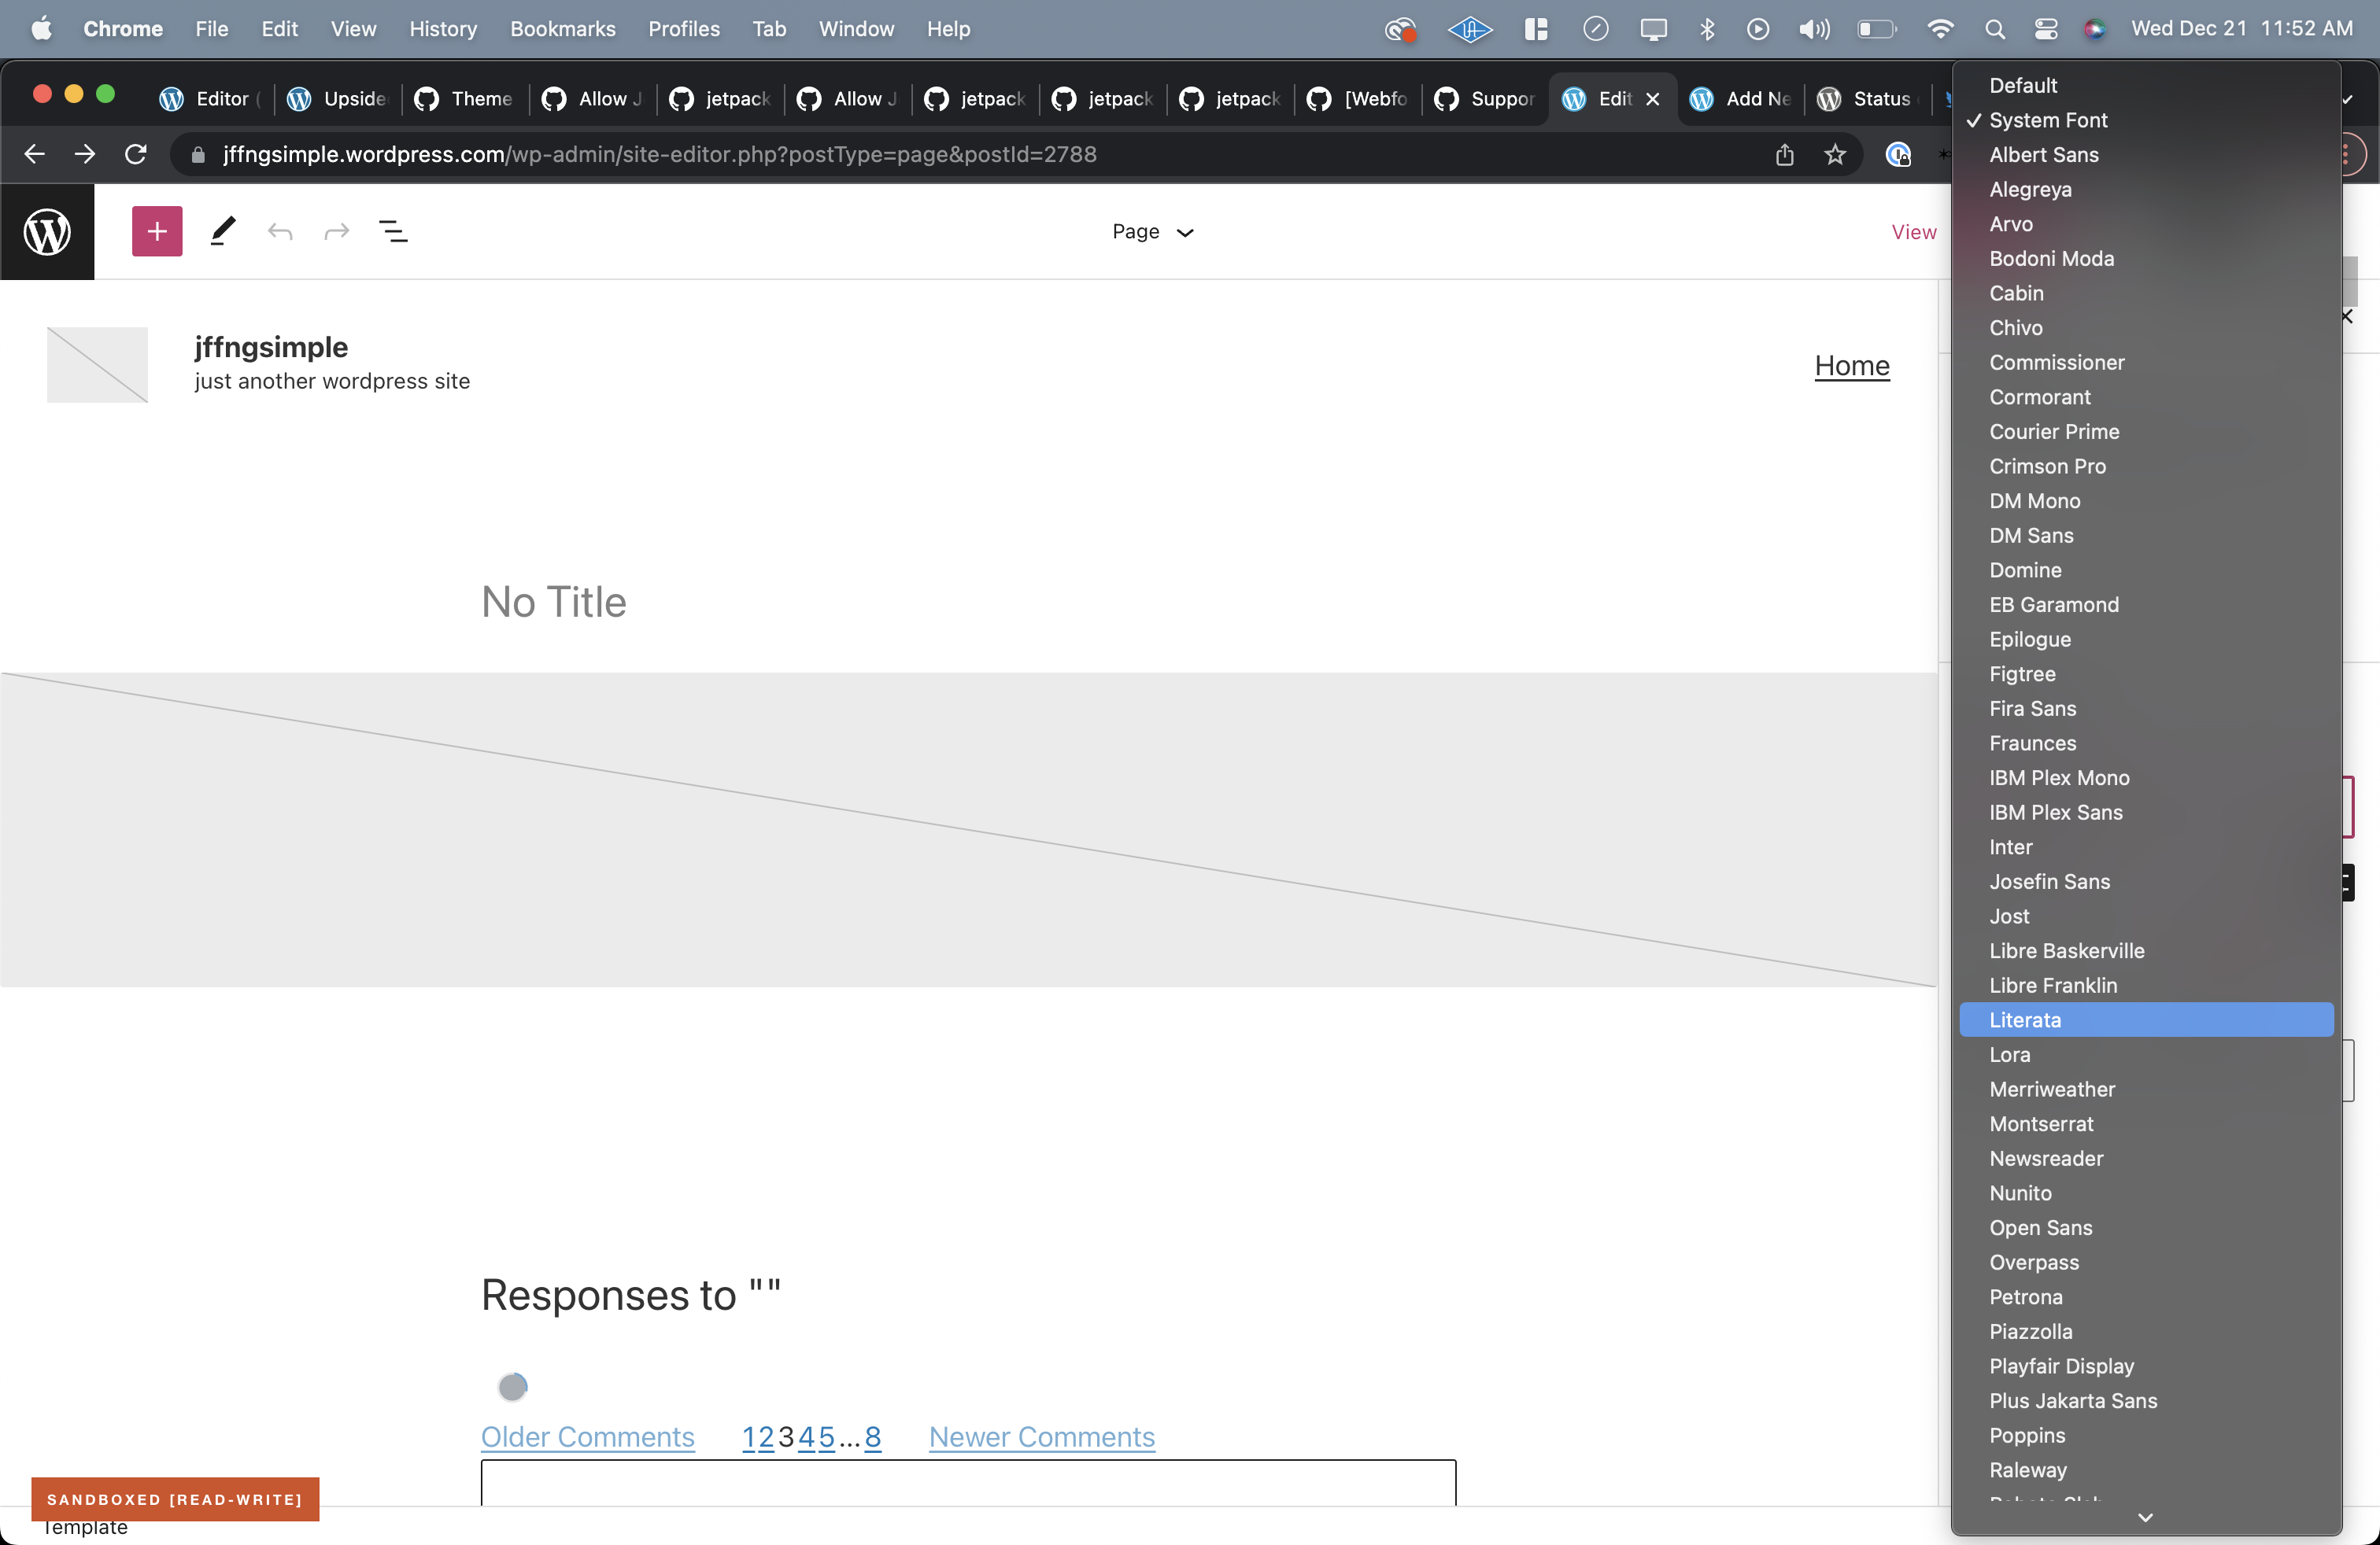The width and height of the screenshot is (2380, 1545).
Task: Bookmark the page with the star icon
Action: [1835, 154]
